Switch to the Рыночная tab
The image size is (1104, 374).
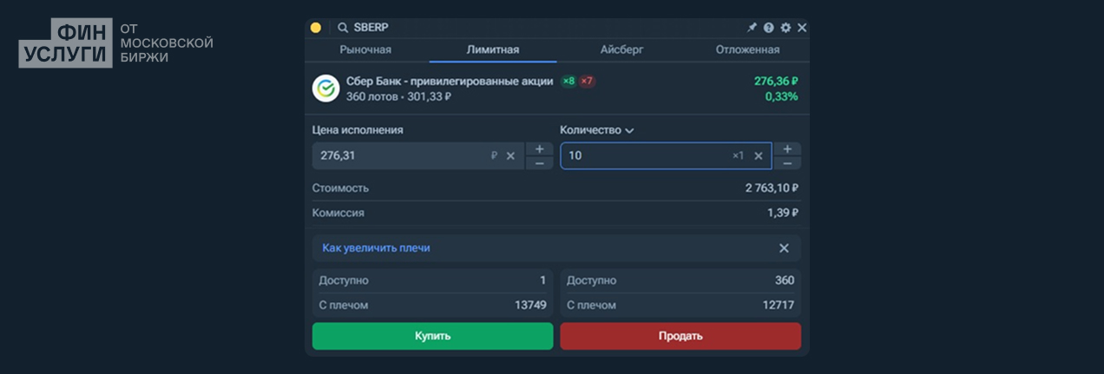click(x=365, y=49)
